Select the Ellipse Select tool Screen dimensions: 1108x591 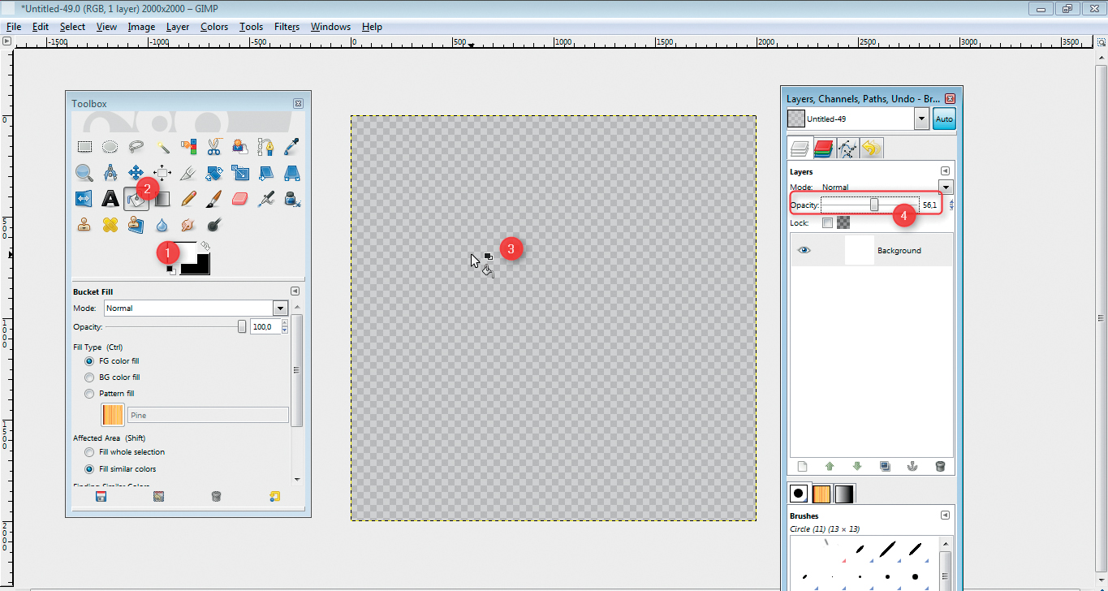click(x=110, y=147)
